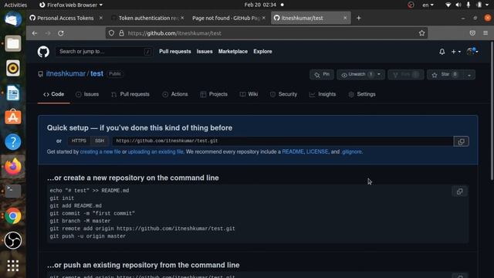Click the Fork button
494x278 pixels.
click(x=406, y=74)
